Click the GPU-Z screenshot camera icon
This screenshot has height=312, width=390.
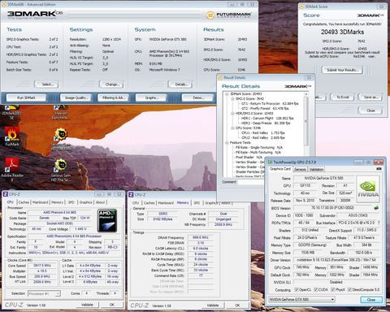point(379,169)
